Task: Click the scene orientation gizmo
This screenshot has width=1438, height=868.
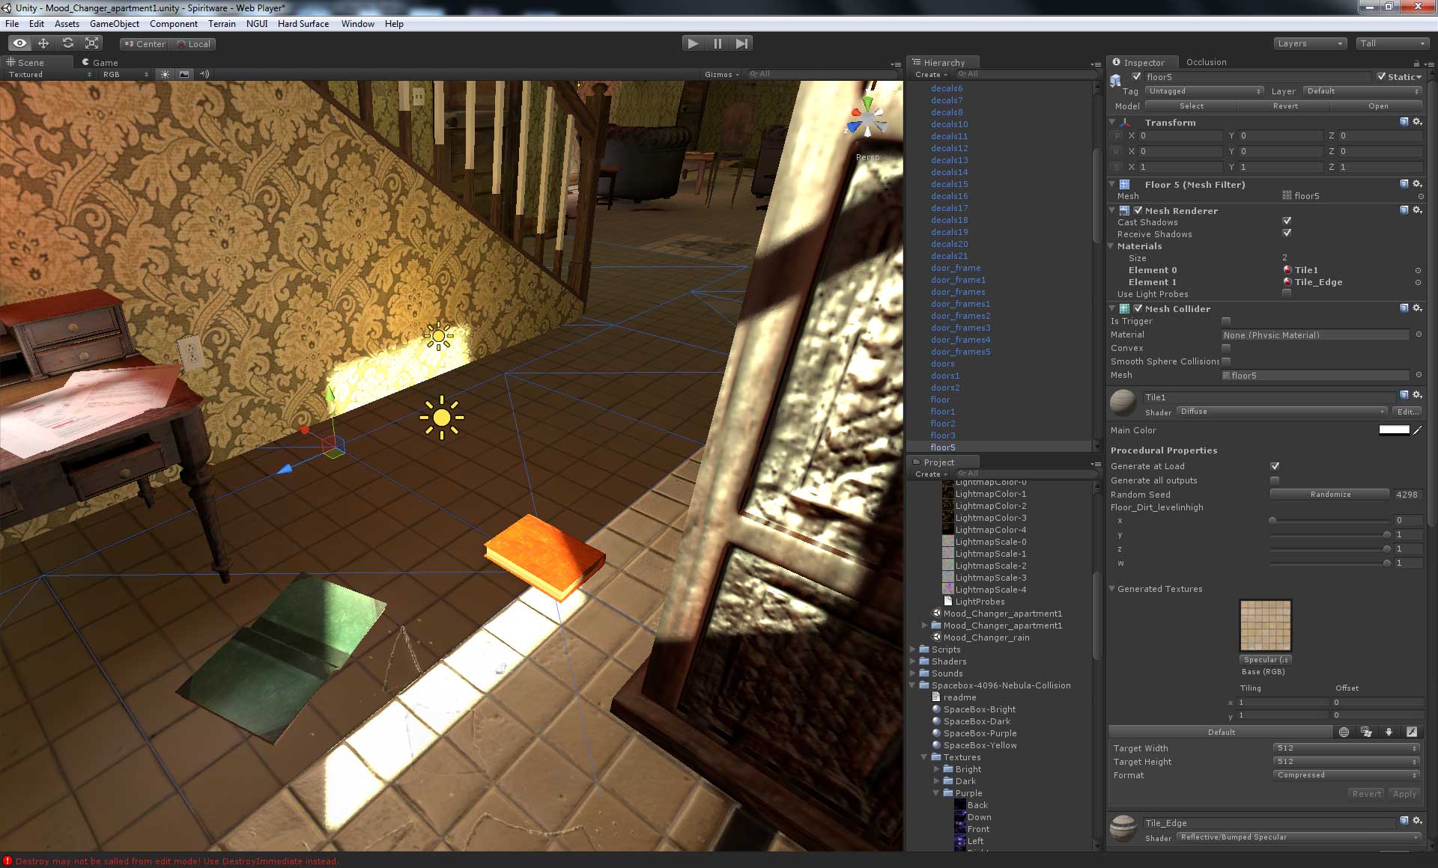Action: pyautogui.click(x=867, y=120)
